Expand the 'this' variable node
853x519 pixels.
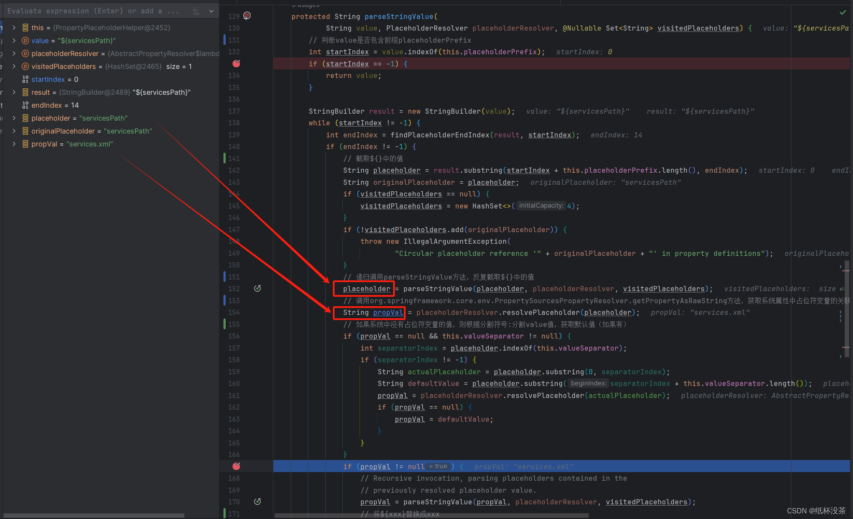tap(14, 28)
